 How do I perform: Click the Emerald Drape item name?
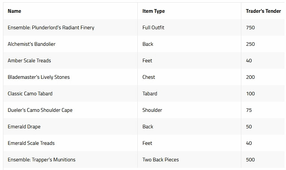24,127
